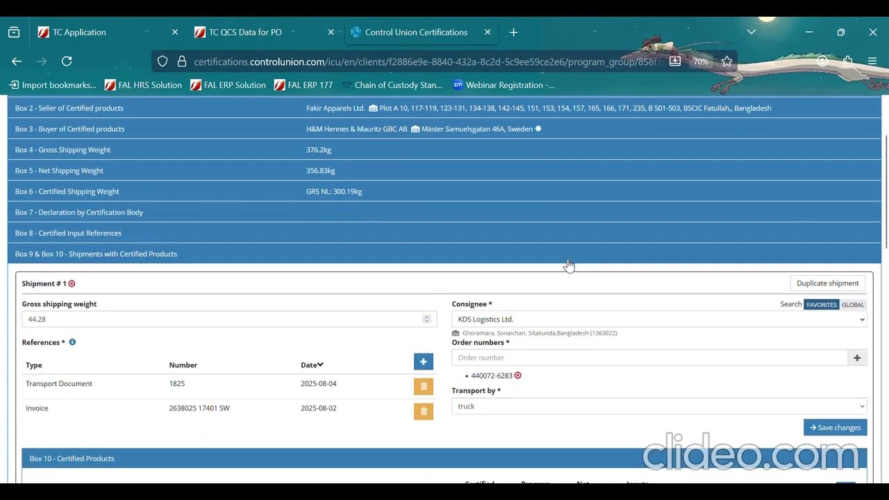Open the extensions puzzle icon
This screenshot has width=889, height=500.
[x=847, y=61]
